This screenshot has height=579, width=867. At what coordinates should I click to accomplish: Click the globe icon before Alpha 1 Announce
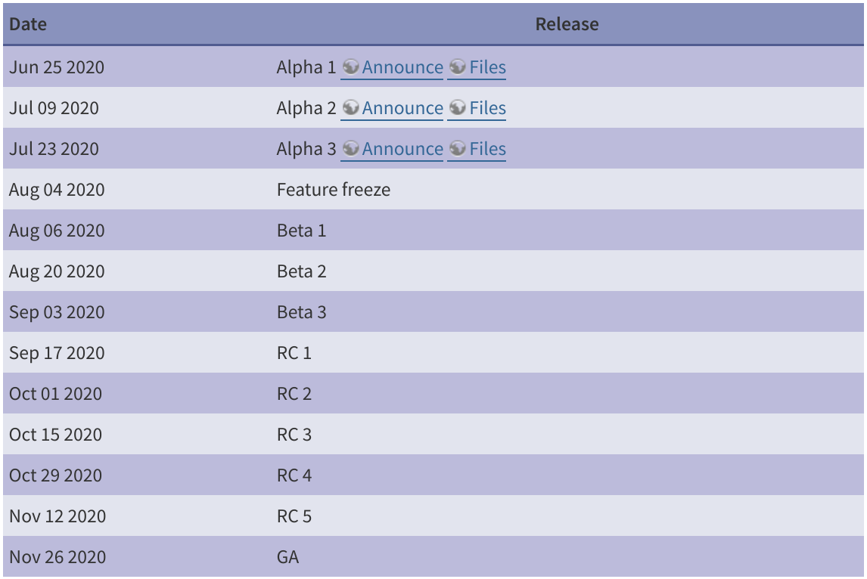(350, 67)
